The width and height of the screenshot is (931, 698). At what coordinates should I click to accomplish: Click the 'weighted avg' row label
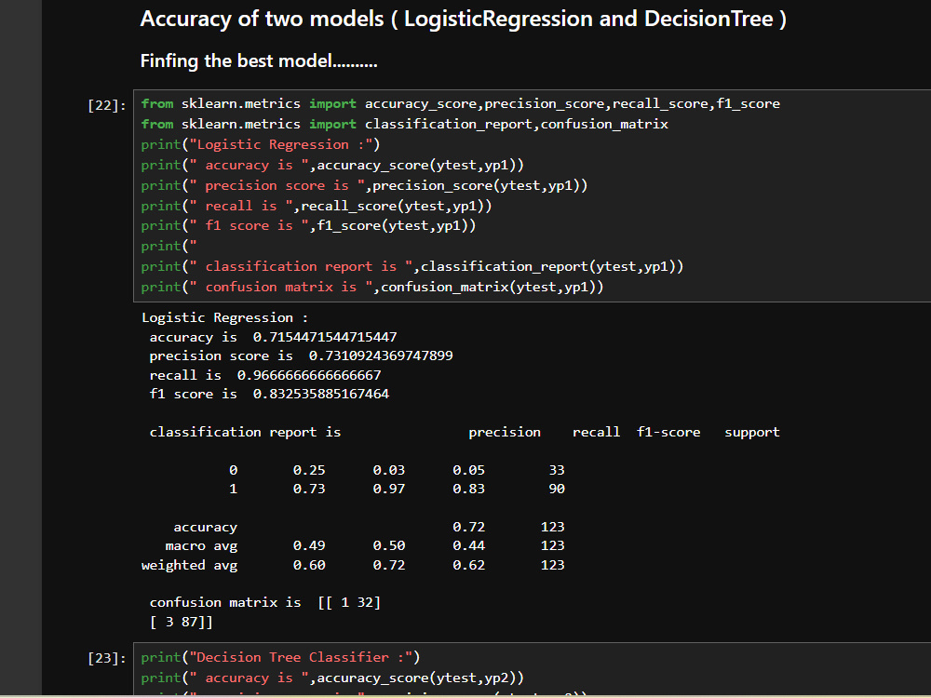click(x=189, y=565)
